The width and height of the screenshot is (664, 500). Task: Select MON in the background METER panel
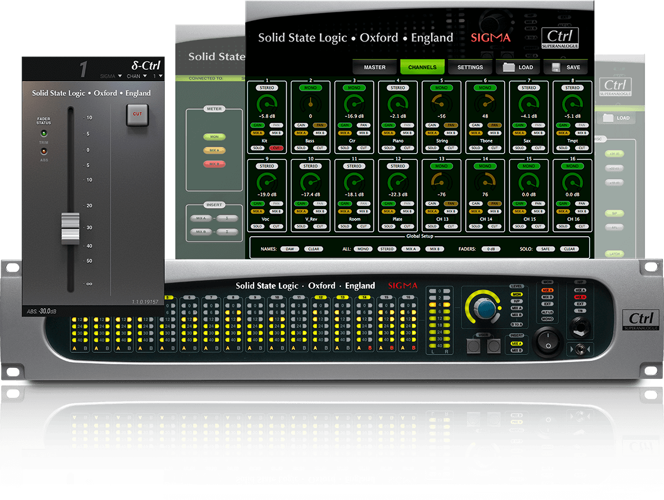(x=214, y=136)
